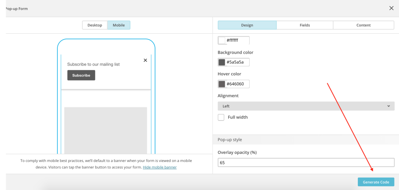Screen dimensions: 399x190
Task: Switch preview to Desktop view
Action: tap(95, 25)
